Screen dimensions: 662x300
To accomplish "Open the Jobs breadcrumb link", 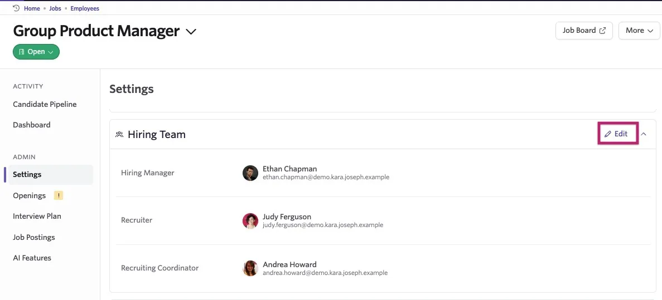I will coord(55,8).
